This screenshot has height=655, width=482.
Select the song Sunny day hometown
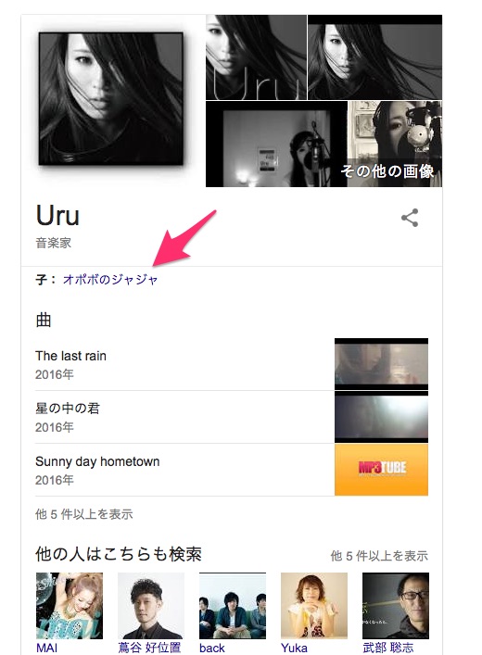tap(97, 461)
